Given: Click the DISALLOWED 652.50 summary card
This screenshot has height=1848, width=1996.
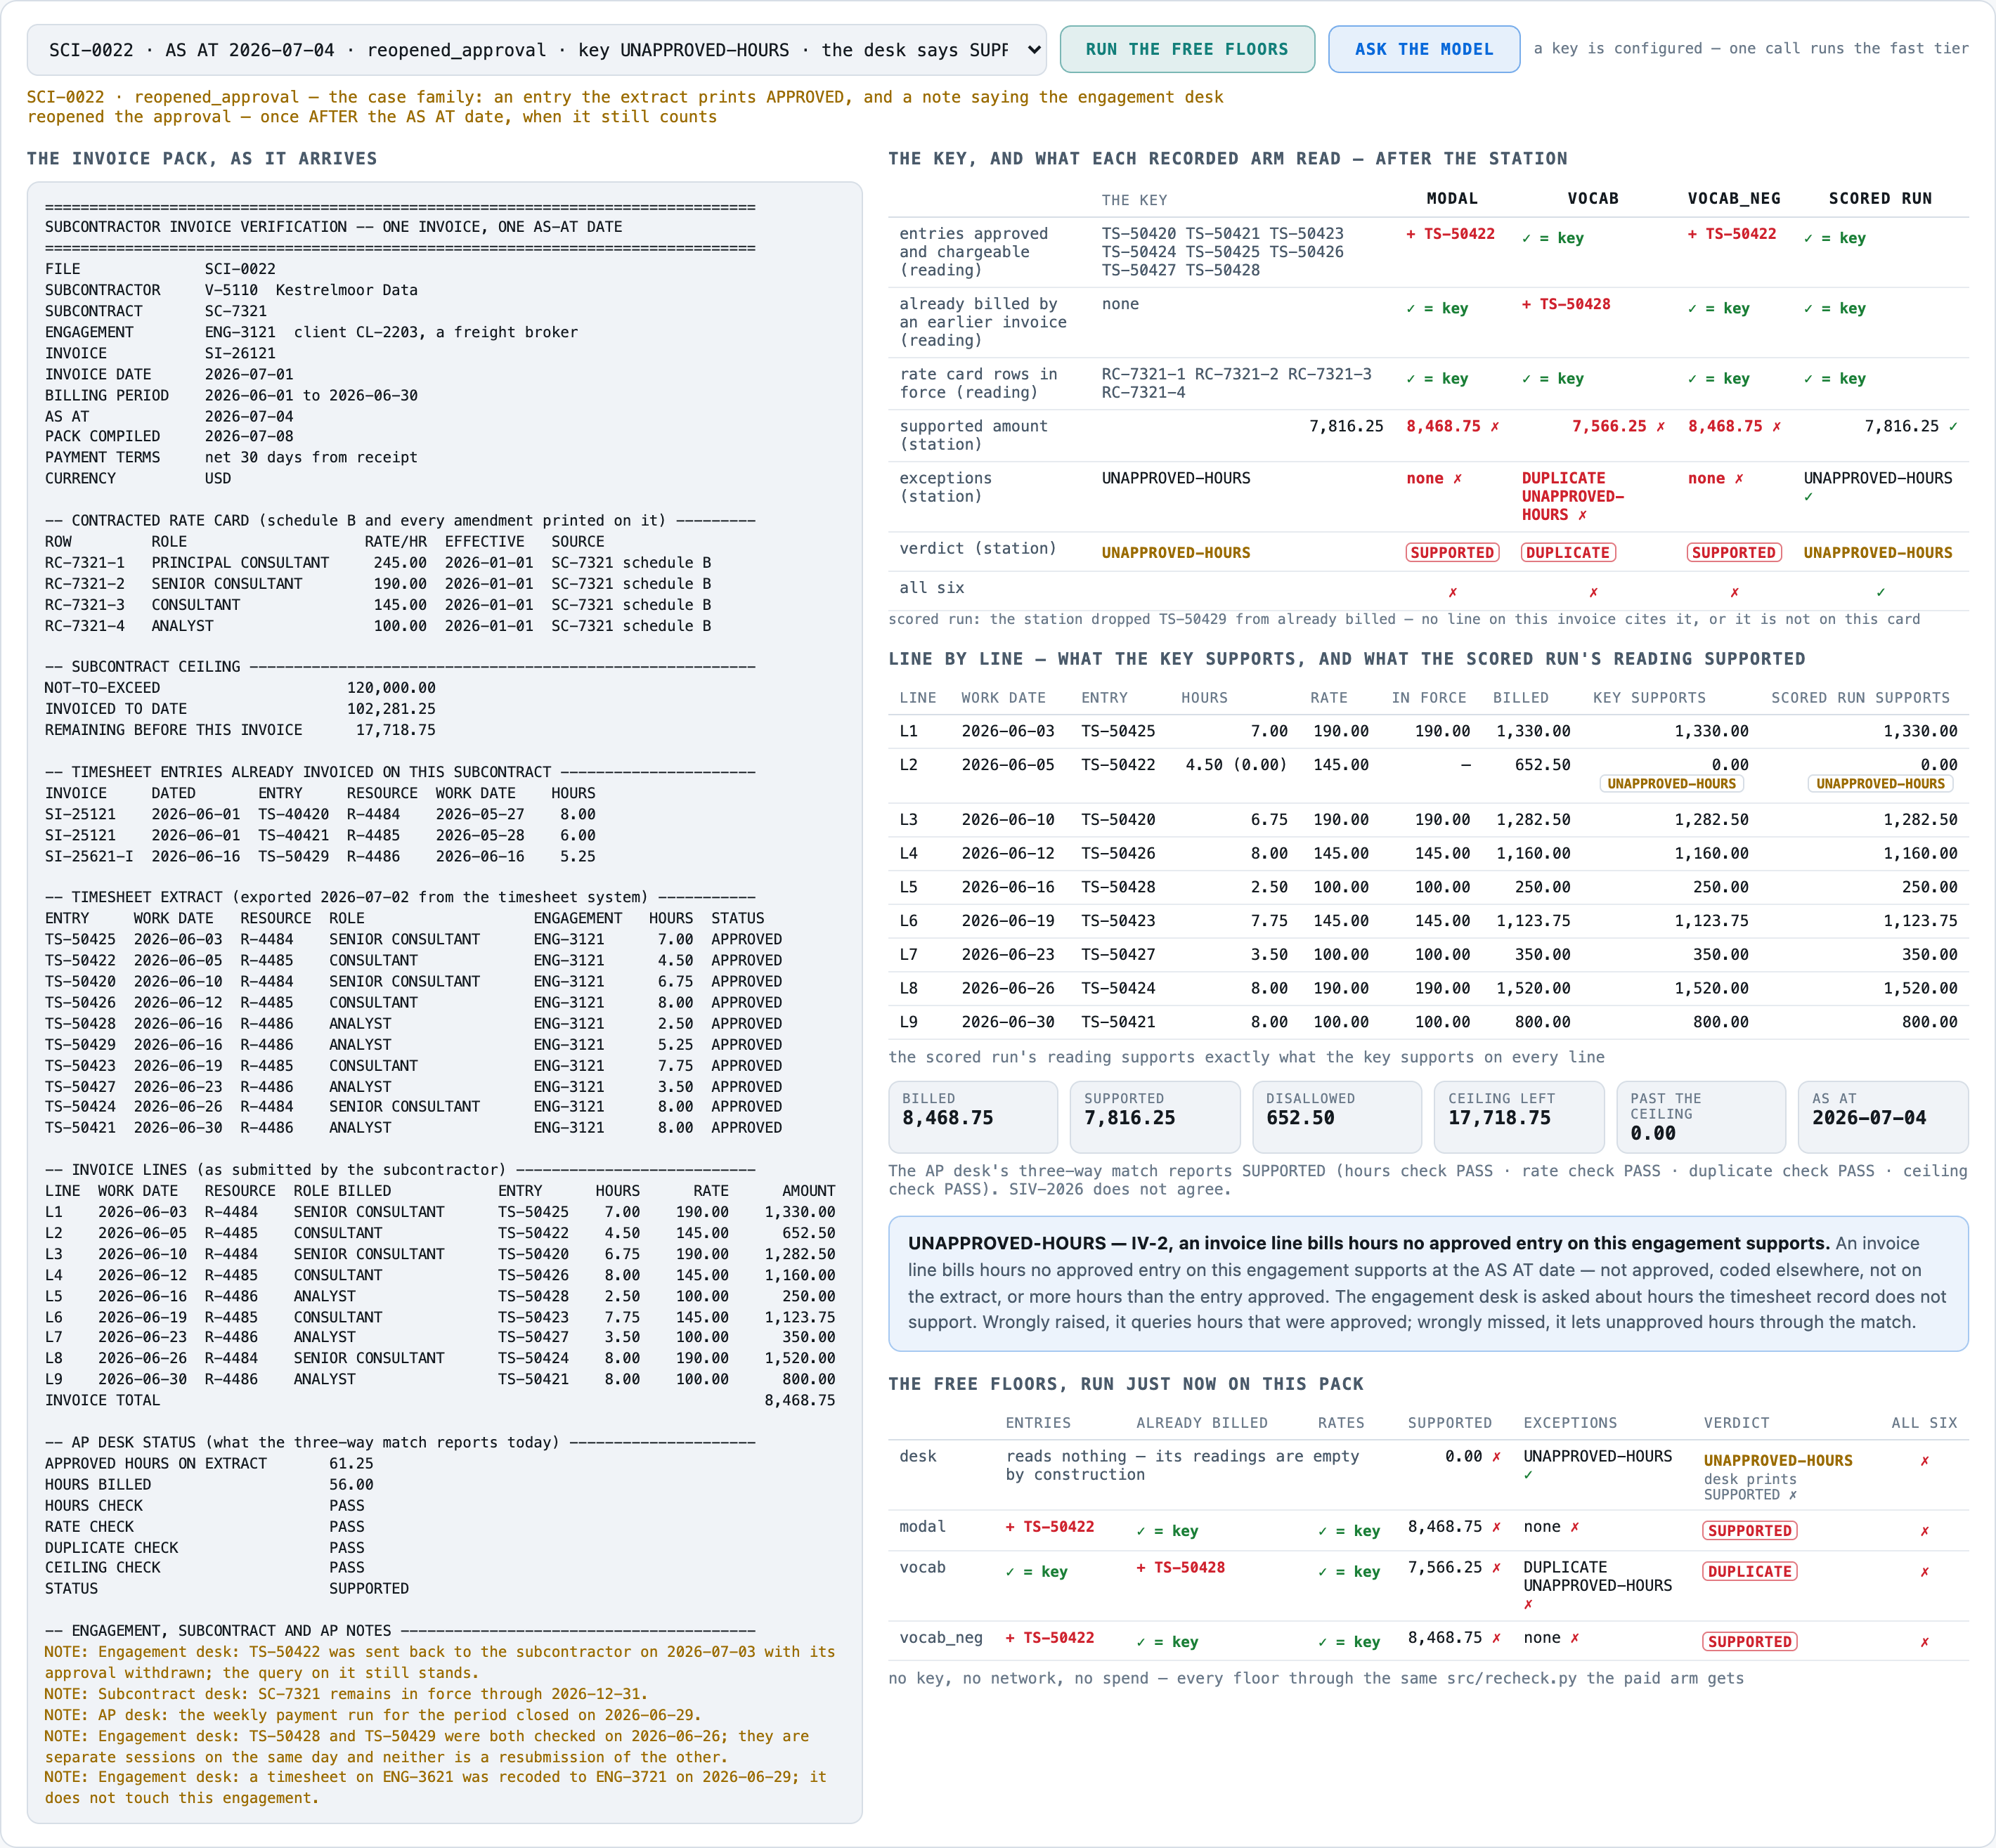Looking at the screenshot, I should (1337, 1116).
